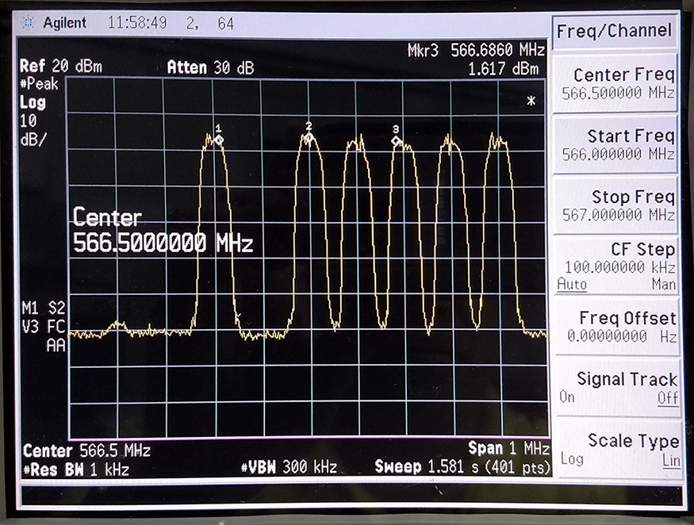Screen dimensions: 694x525
Task: Click the Span 1 MHz label
Action: click(x=508, y=448)
